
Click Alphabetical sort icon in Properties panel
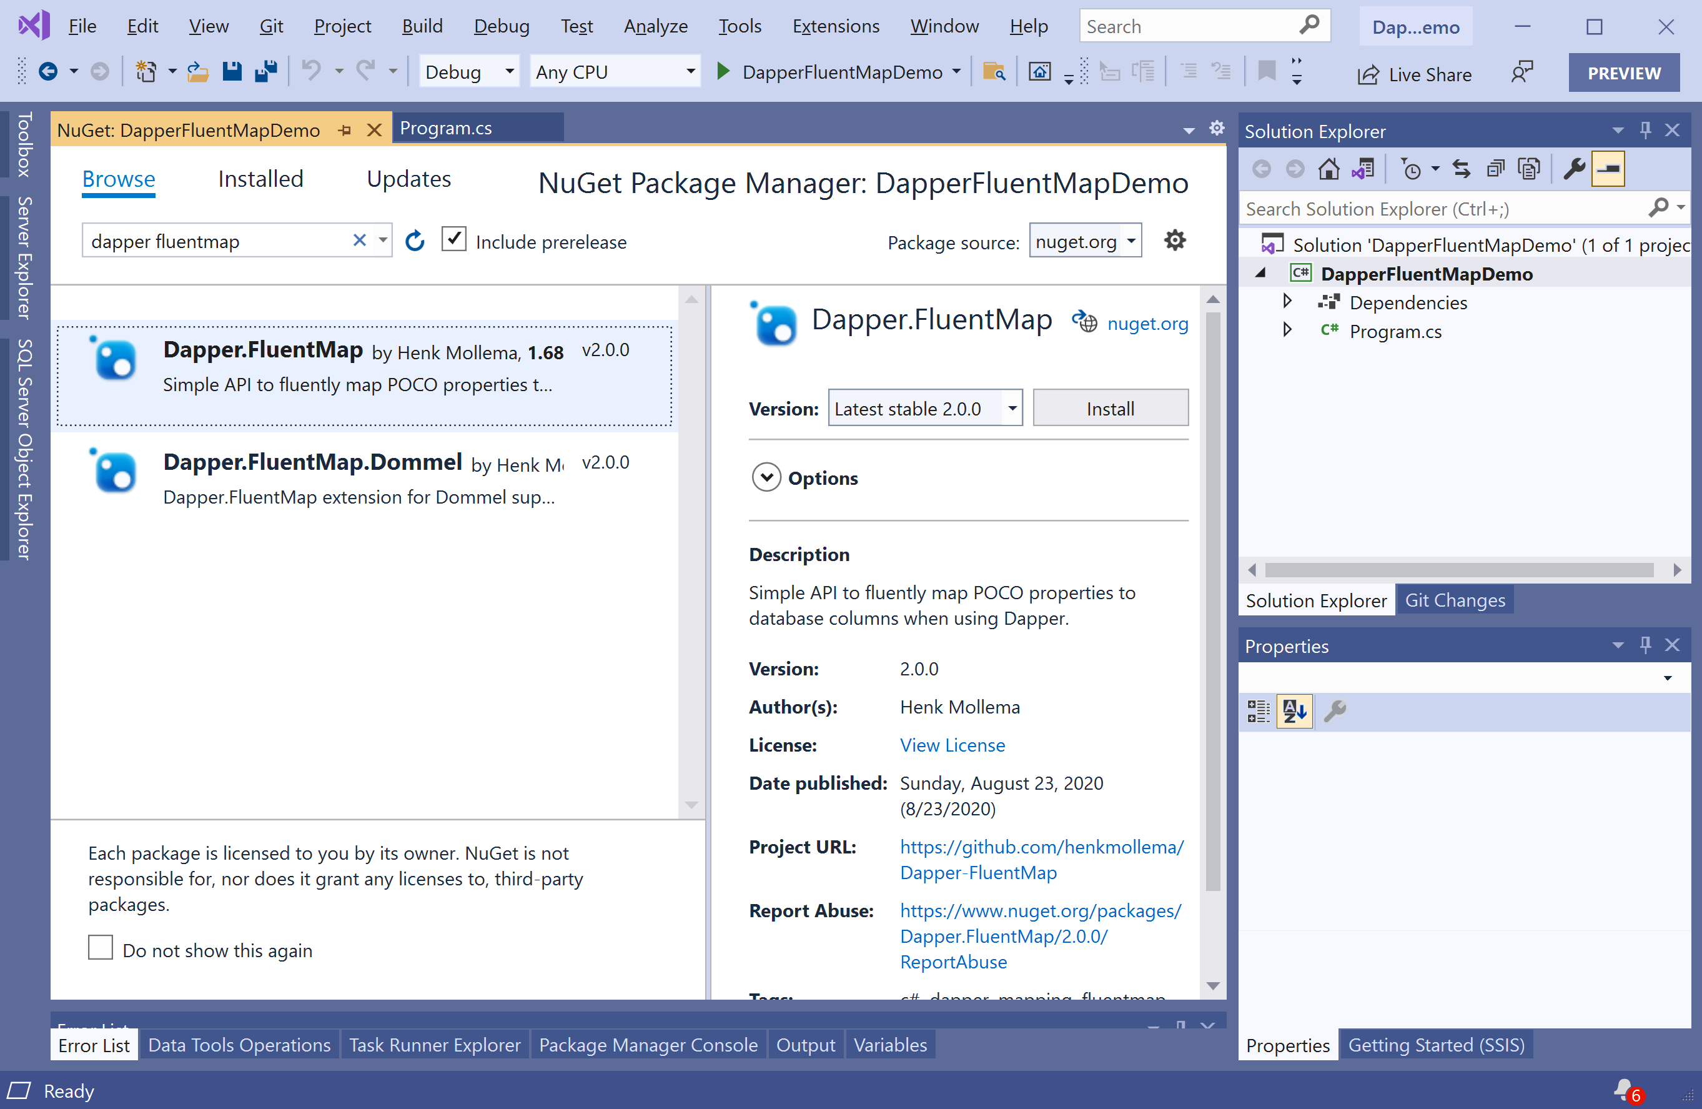[1294, 711]
